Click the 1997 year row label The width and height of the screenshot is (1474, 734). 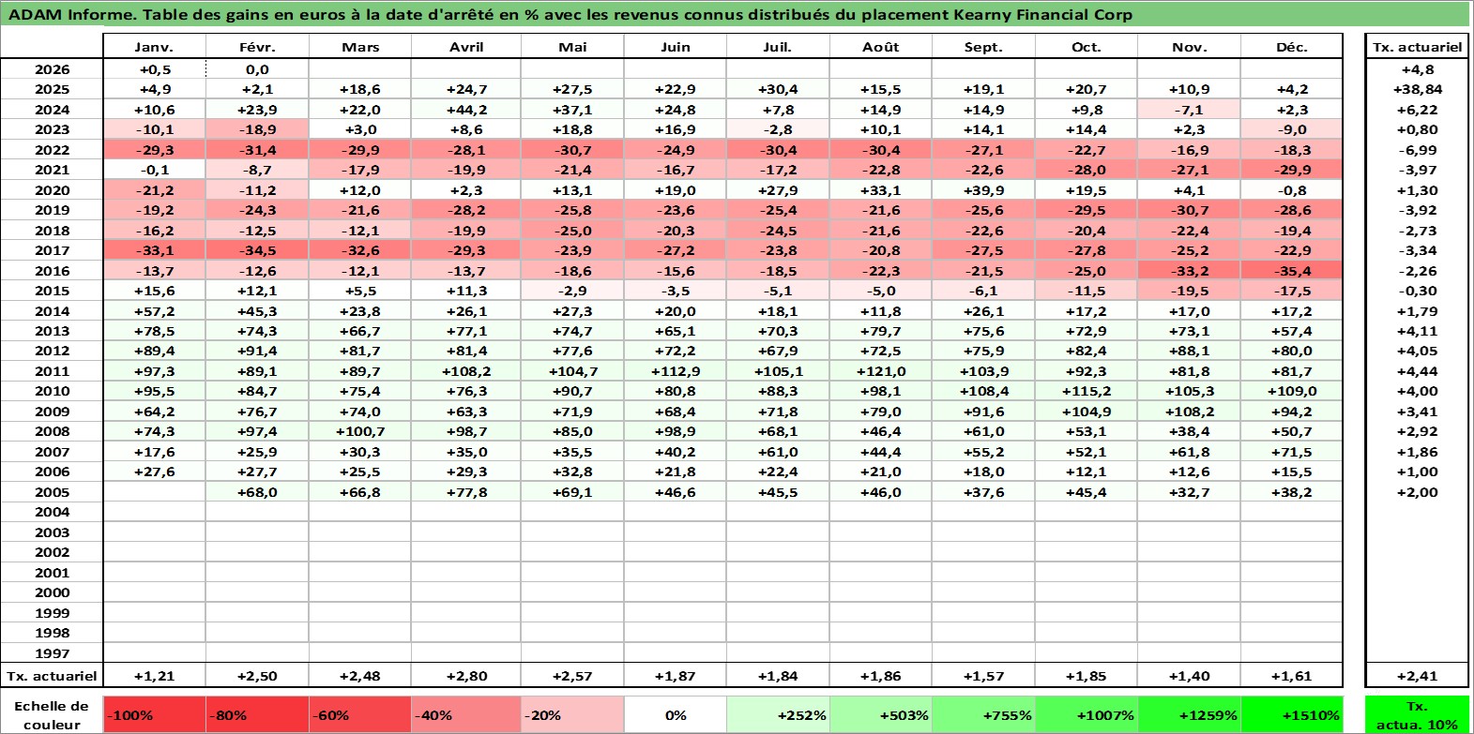52,653
